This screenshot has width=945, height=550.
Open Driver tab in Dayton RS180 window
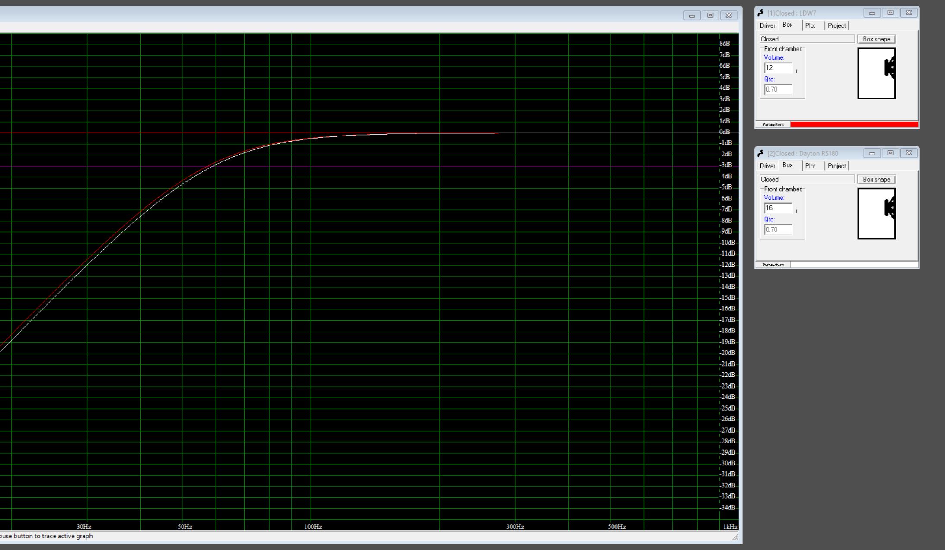pos(767,166)
